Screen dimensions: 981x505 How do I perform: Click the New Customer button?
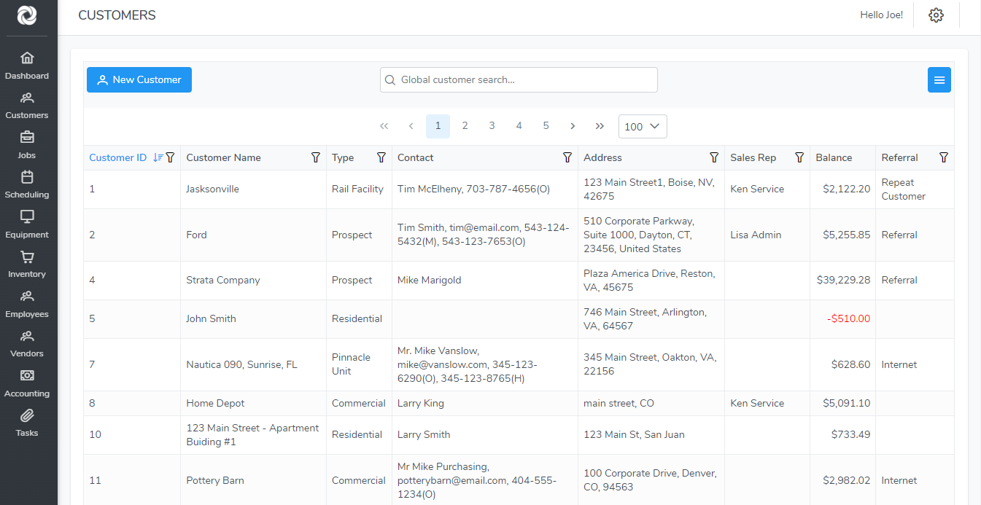(139, 80)
